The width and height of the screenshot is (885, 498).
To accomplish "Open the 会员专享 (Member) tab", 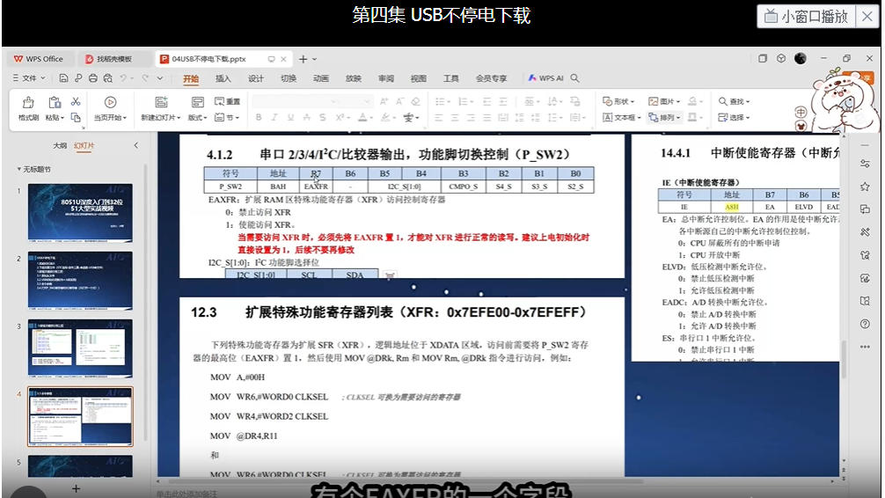I will point(491,78).
